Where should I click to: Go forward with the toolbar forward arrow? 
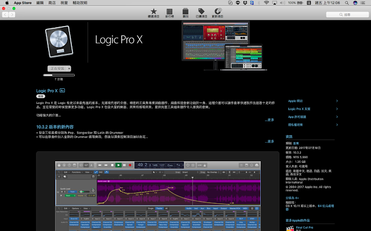click(12, 14)
